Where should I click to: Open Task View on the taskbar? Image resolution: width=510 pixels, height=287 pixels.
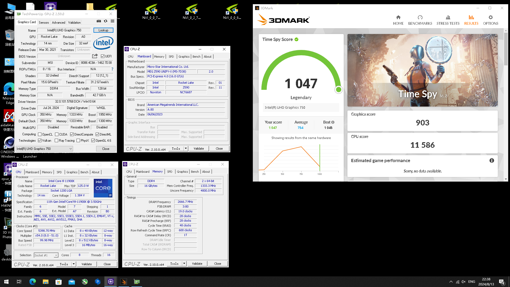pyautogui.click(x=19, y=282)
